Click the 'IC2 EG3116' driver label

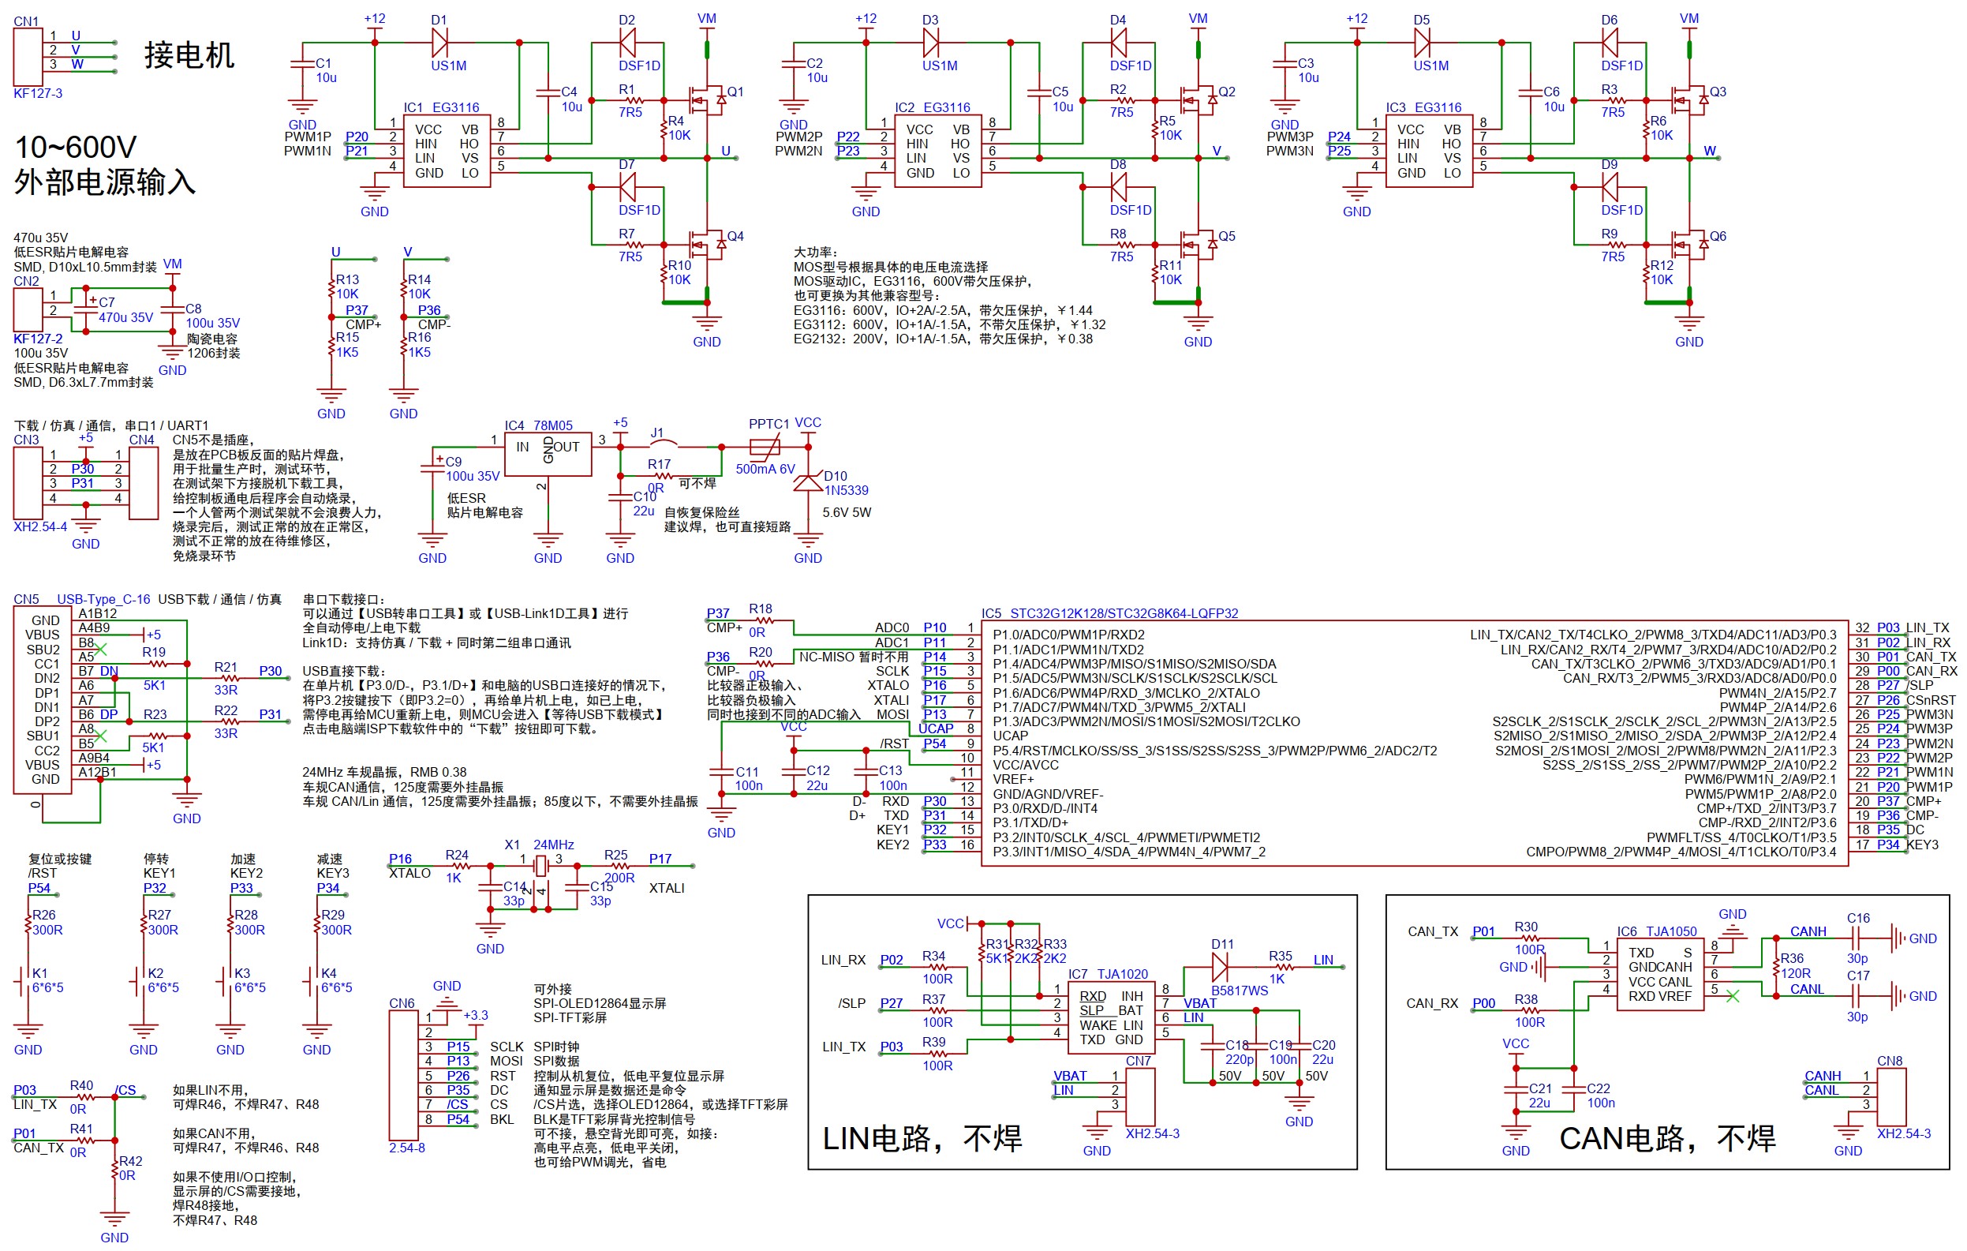[932, 107]
